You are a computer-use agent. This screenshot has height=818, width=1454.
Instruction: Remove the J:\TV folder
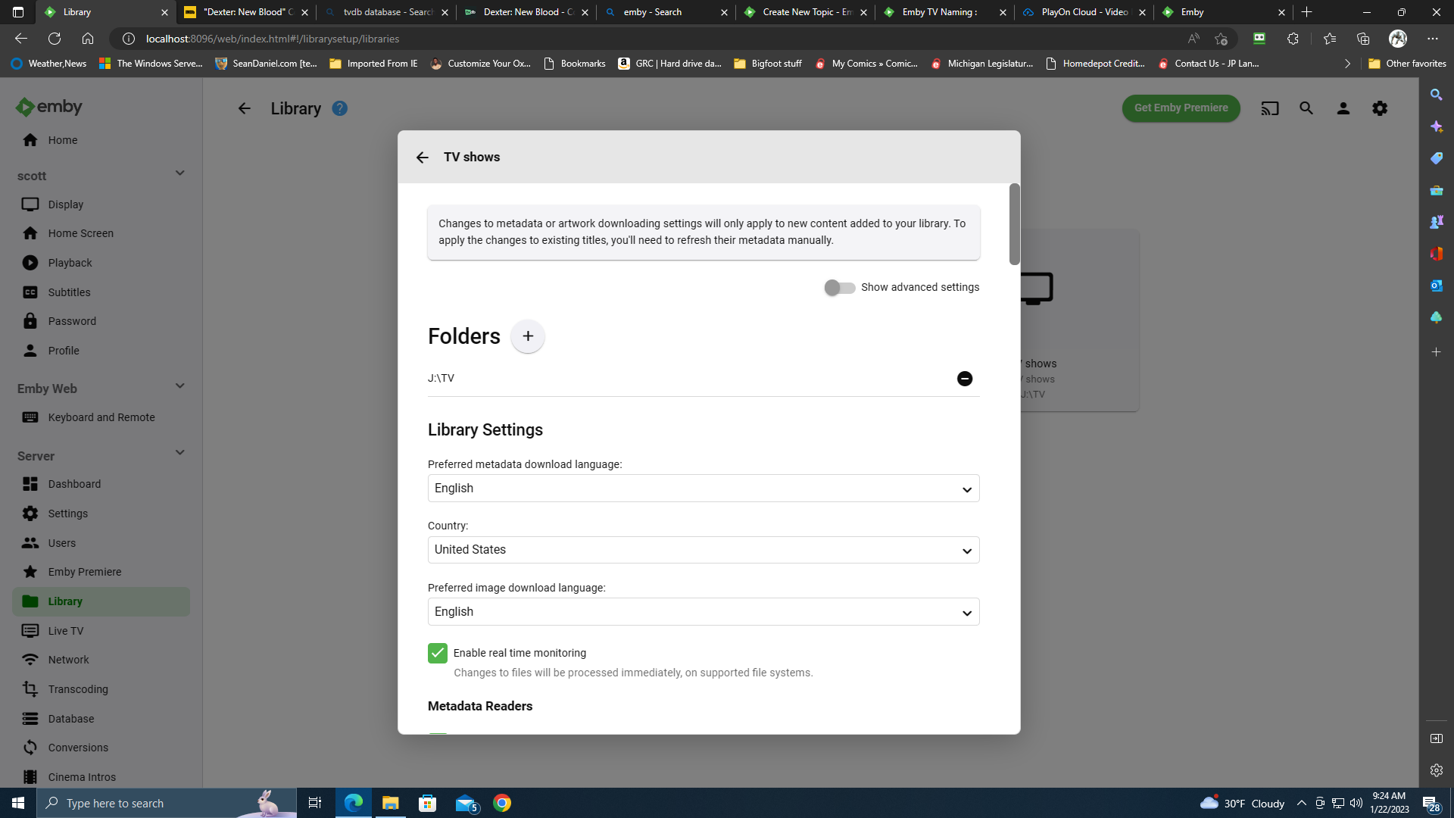964,379
